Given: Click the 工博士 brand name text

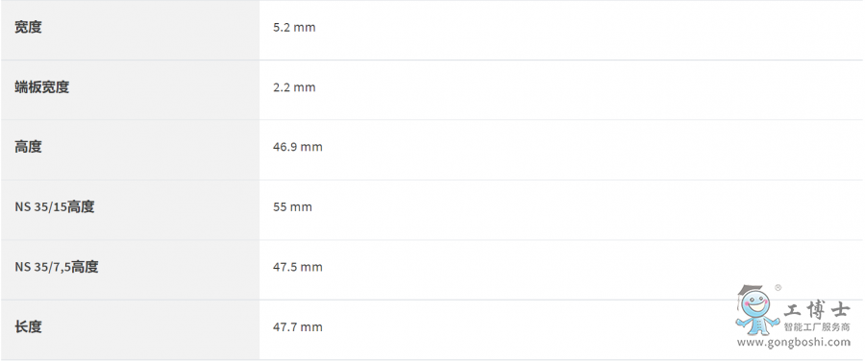Looking at the screenshot, I should click(x=817, y=309).
